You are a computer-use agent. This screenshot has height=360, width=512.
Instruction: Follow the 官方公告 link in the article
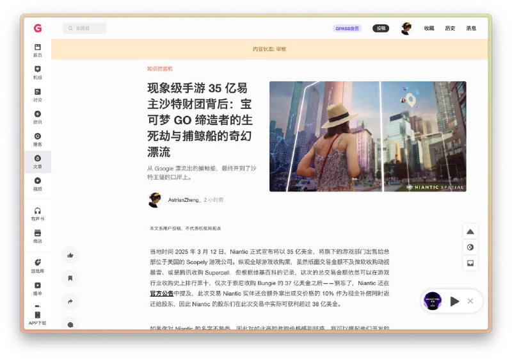162,293
